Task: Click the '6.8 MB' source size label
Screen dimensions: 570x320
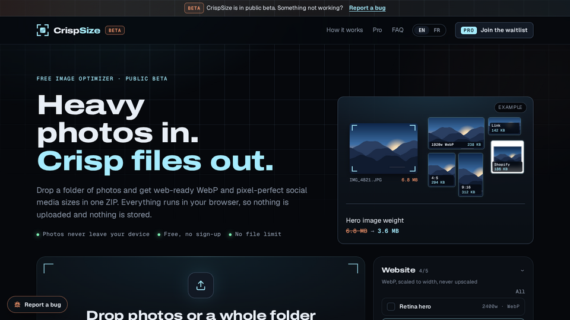Action: (409, 180)
